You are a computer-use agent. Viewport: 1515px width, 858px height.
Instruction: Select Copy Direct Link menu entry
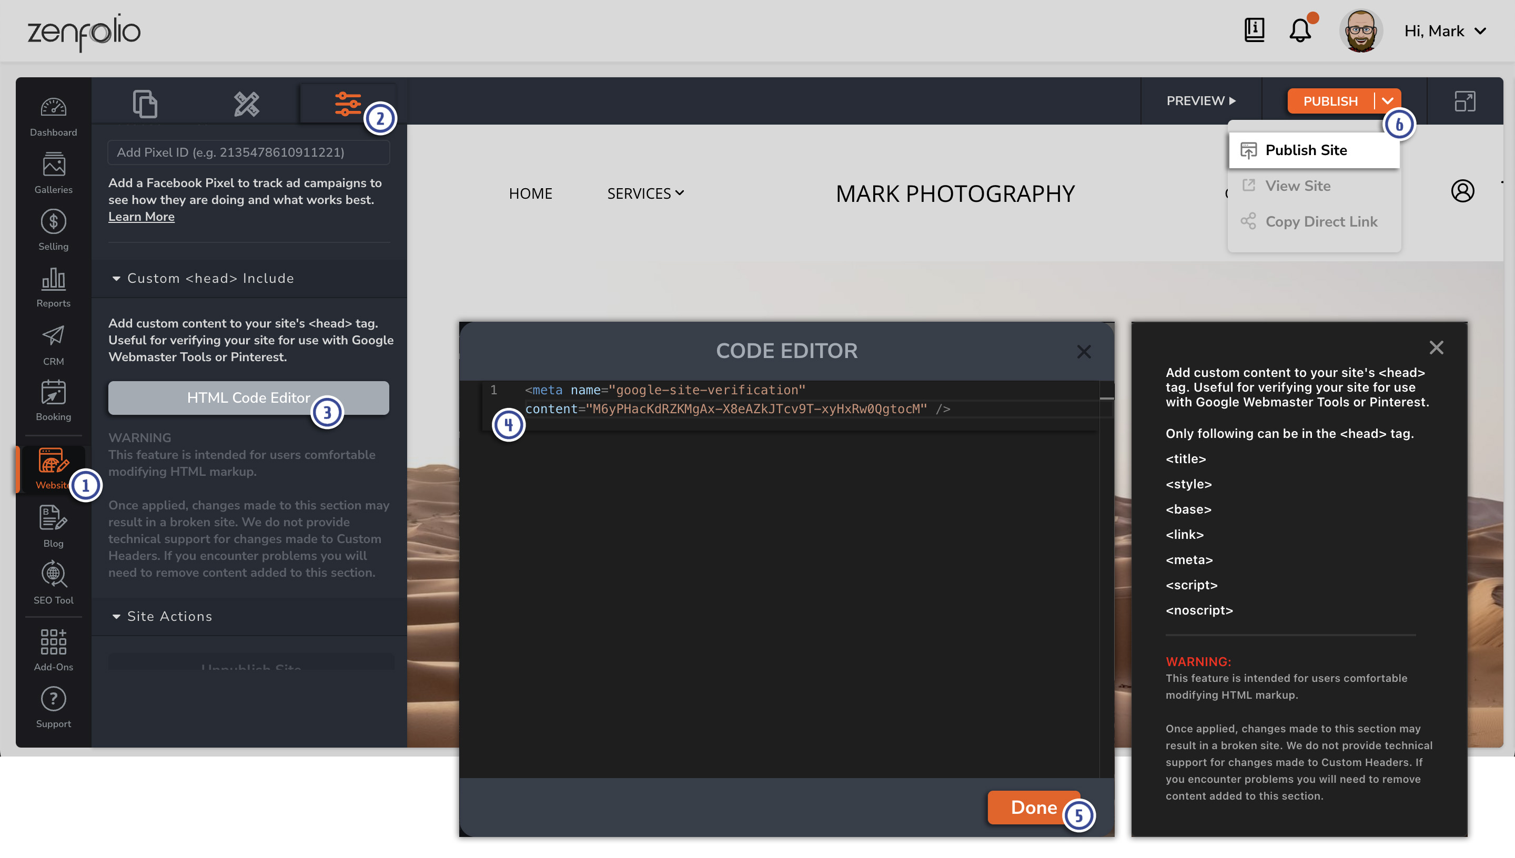click(1320, 222)
